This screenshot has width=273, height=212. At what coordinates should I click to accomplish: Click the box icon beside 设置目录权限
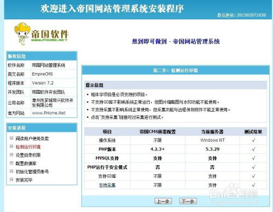pyautogui.click(x=11, y=155)
